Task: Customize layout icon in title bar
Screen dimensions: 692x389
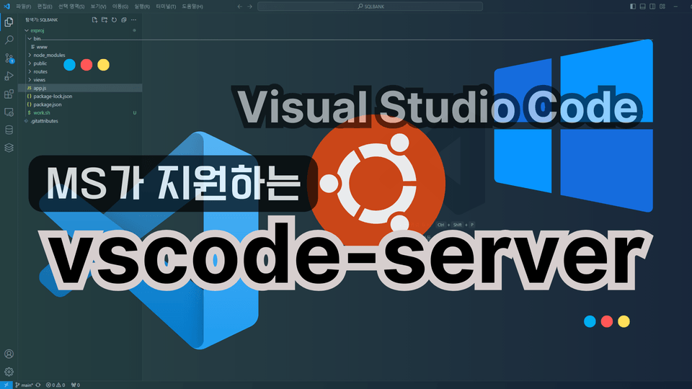Action: coord(662,6)
